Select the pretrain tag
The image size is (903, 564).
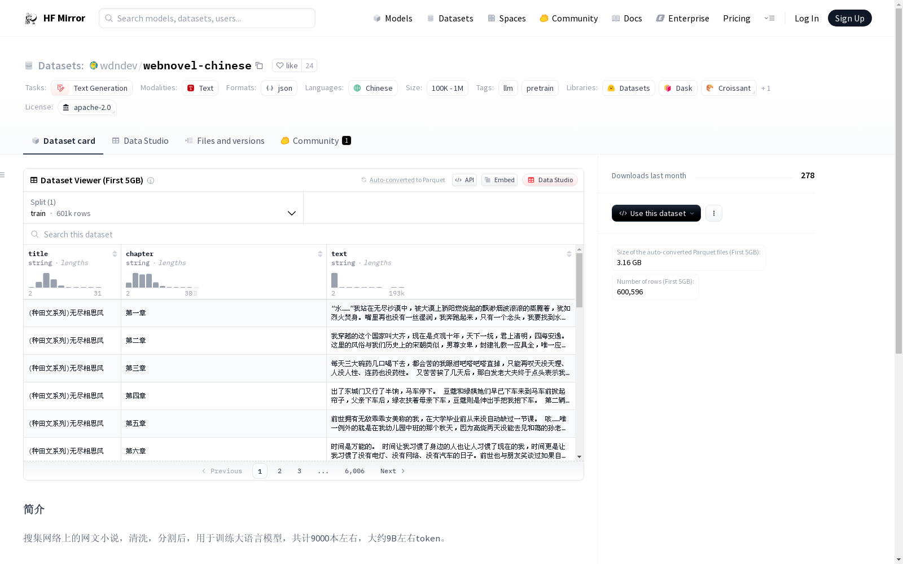coord(540,88)
